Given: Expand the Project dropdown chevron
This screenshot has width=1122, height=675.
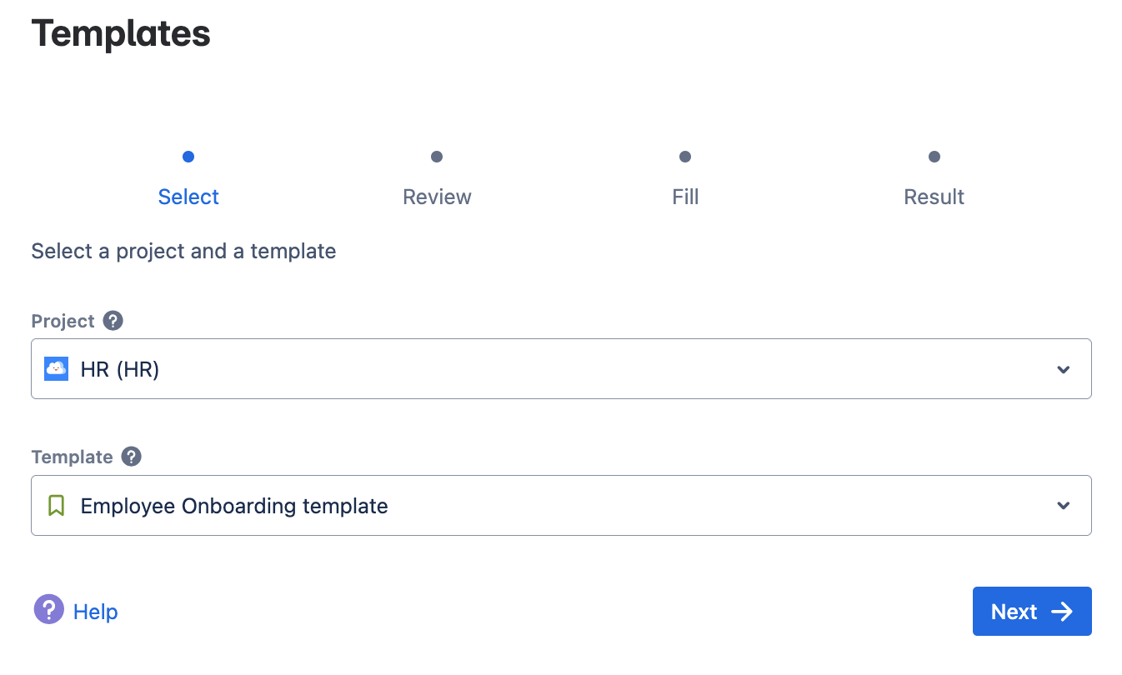Looking at the screenshot, I should (x=1063, y=369).
